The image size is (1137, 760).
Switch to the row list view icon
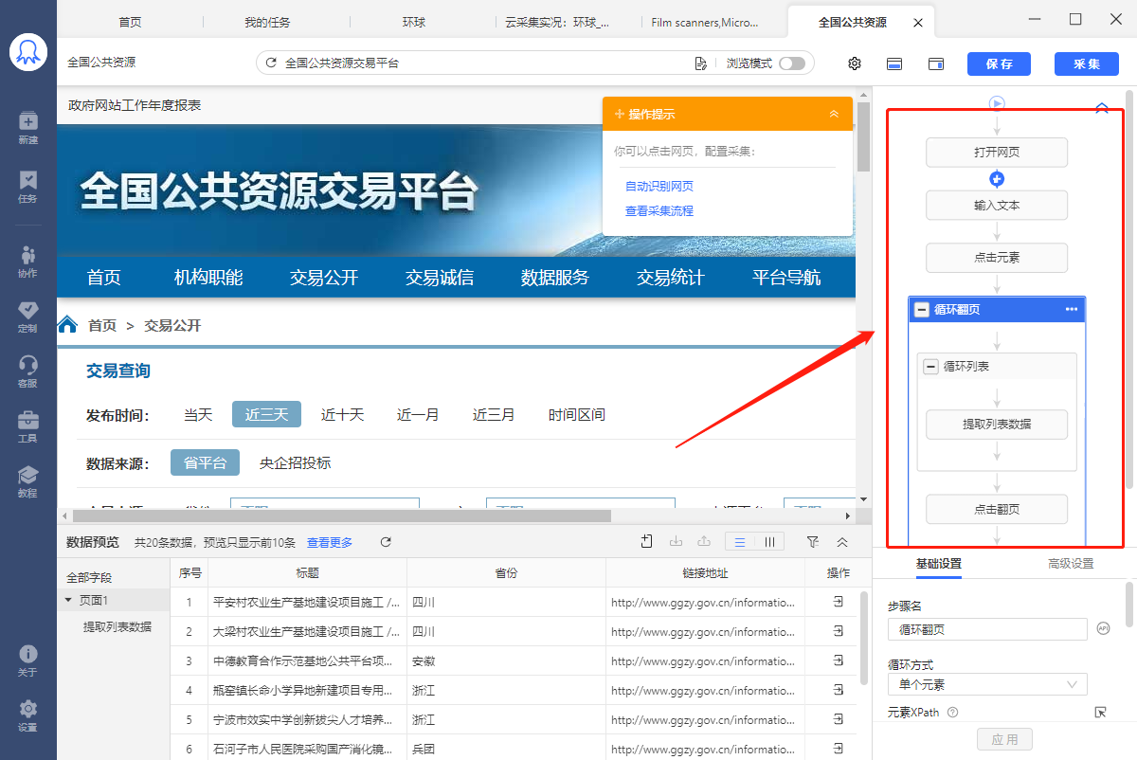[740, 542]
